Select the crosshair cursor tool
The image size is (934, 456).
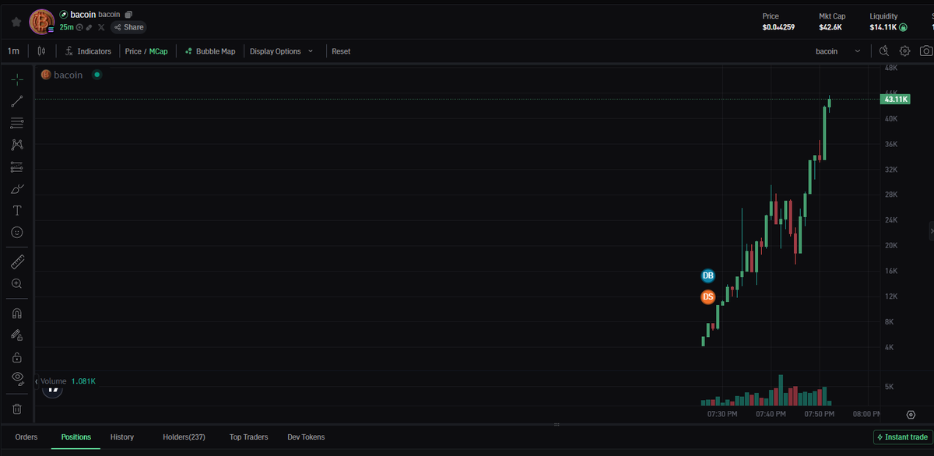point(17,79)
